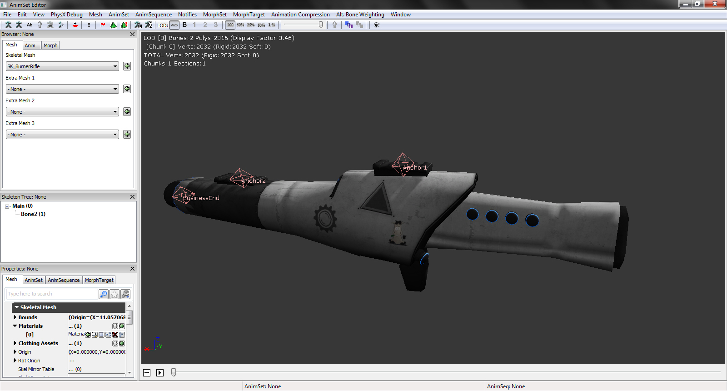Toggle the 'B' base LOD button

(184, 25)
